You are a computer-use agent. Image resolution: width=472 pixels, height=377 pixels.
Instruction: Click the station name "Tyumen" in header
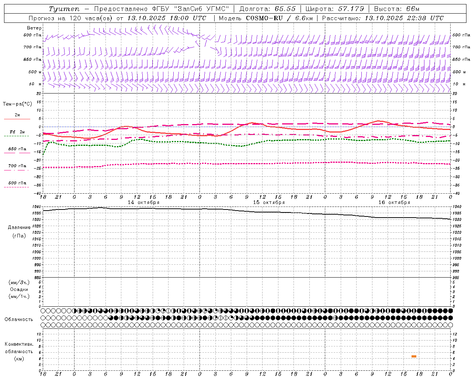[x=64, y=9]
